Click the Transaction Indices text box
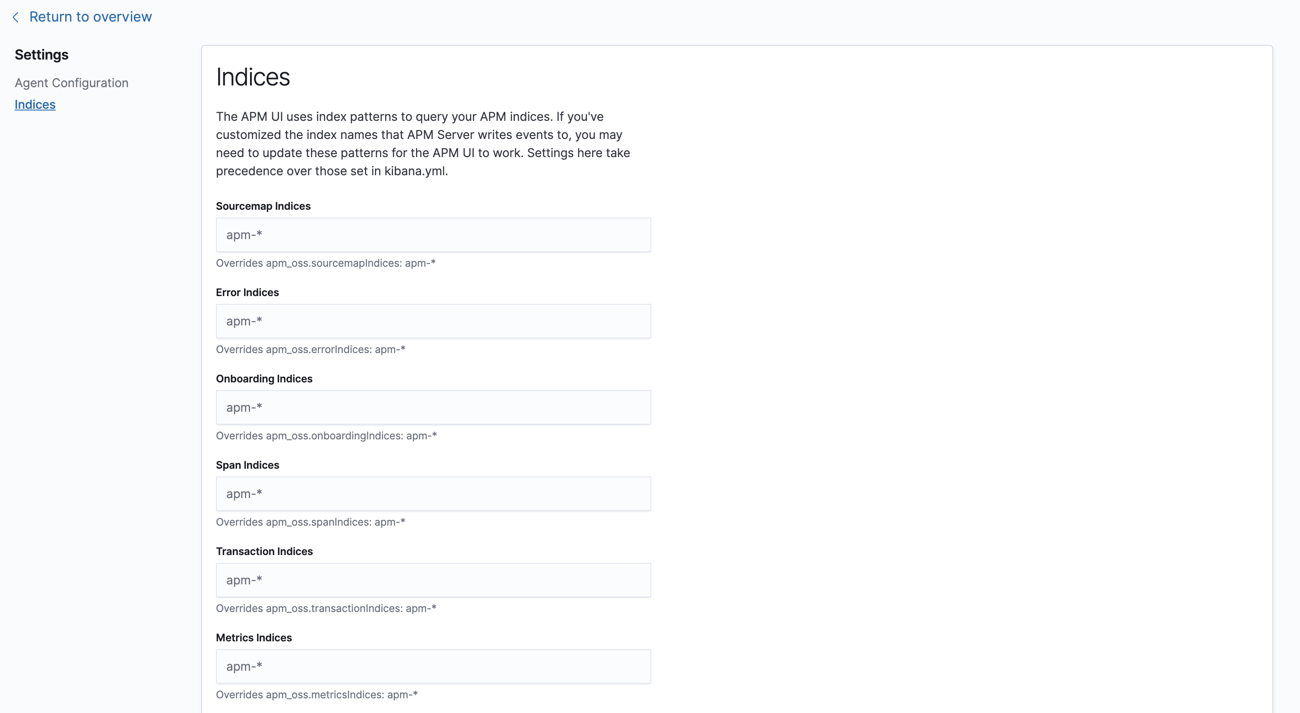1300x713 pixels. pyautogui.click(x=433, y=580)
